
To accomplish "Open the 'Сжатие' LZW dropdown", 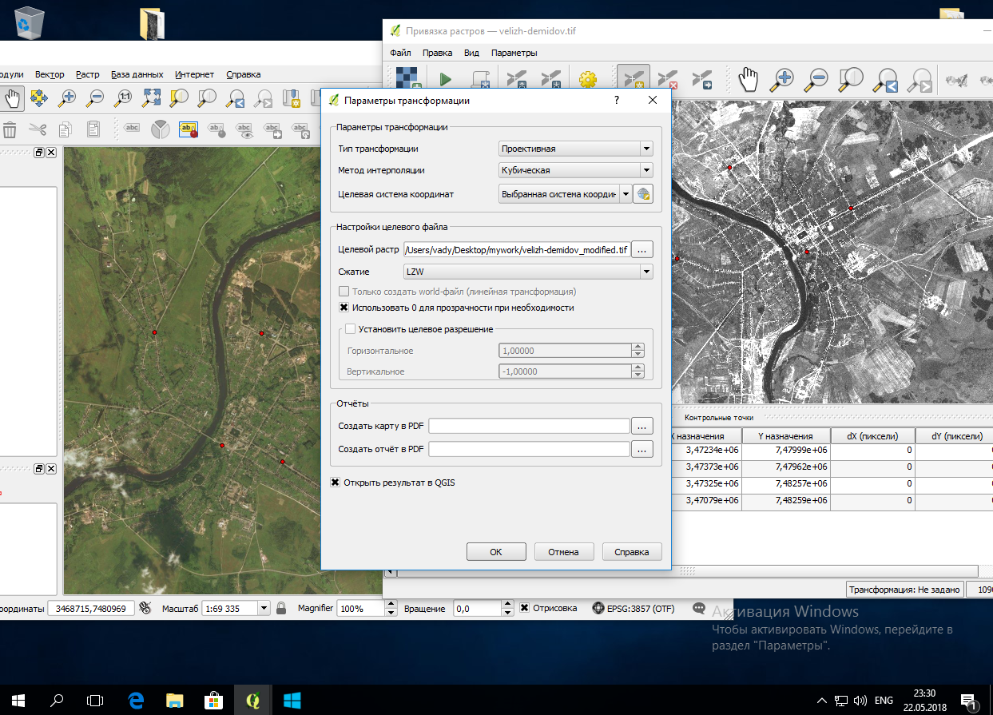I will pyautogui.click(x=527, y=272).
